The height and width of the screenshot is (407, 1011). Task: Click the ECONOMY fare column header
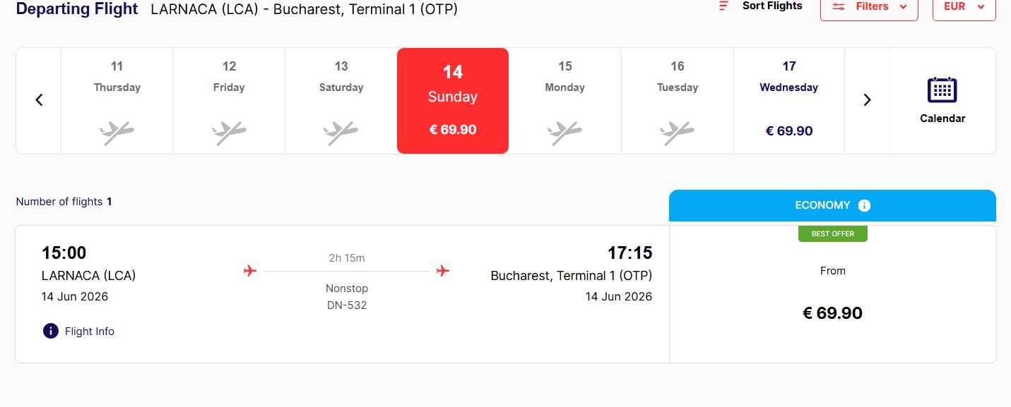[822, 205]
